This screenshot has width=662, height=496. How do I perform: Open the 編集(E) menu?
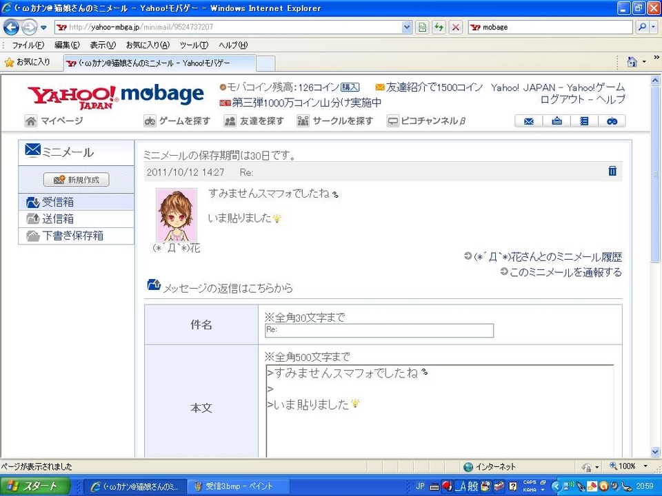(x=67, y=45)
